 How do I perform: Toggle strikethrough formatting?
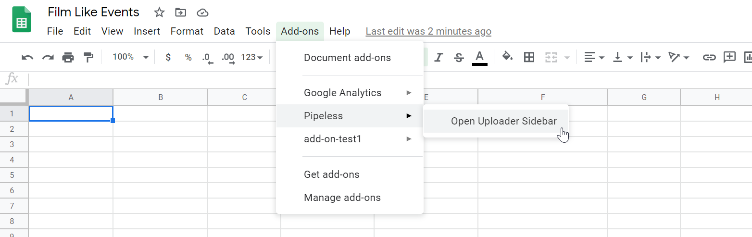tap(459, 58)
